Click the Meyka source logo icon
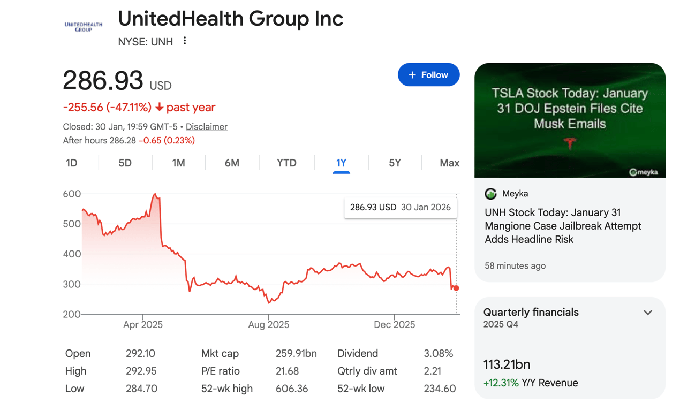 click(x=490, y=194)
